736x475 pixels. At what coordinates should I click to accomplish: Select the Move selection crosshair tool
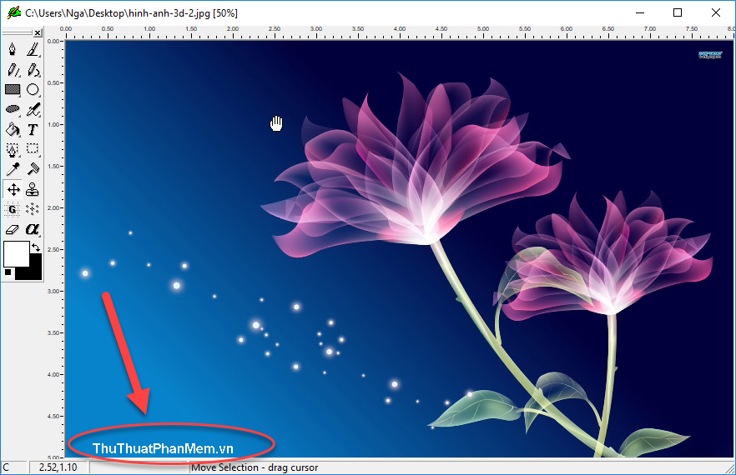click(13, 189)
